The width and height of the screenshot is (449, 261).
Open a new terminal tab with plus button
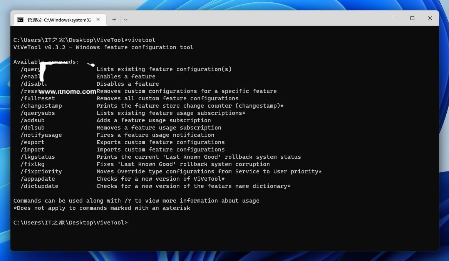[114, 20]
